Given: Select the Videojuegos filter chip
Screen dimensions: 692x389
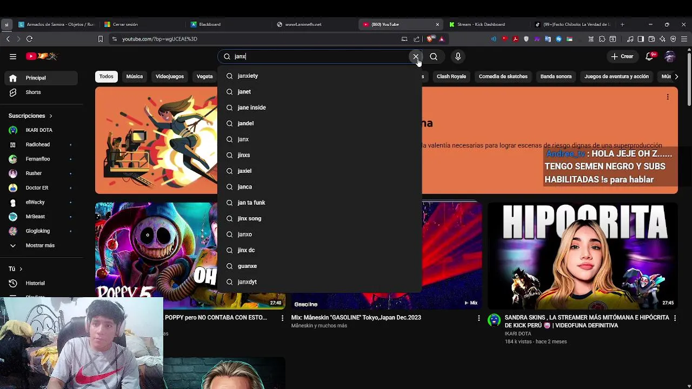Looking at the screenshot, I should (170, 76).
